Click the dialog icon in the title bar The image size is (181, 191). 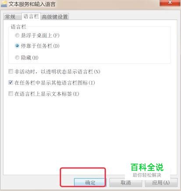point(4,4)
